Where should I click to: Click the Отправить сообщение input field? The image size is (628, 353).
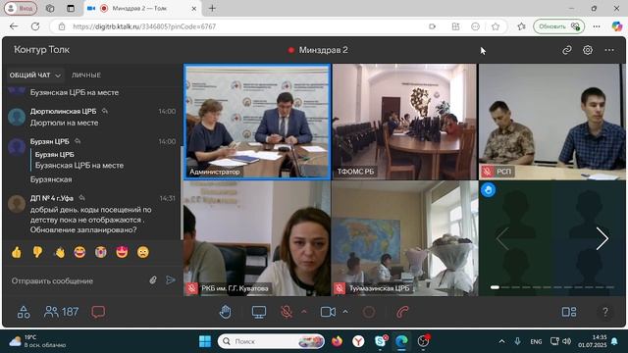click(x=77, y=280)
